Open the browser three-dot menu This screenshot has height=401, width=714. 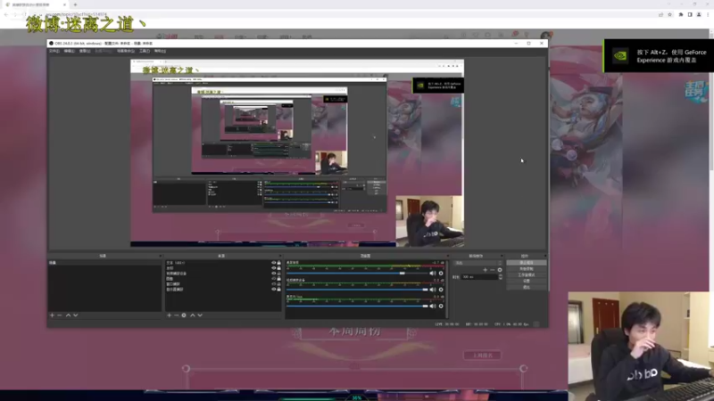click(x=708, y=14)
